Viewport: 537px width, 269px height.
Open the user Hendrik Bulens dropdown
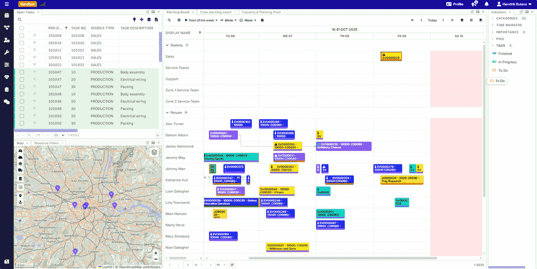[514, 4]
